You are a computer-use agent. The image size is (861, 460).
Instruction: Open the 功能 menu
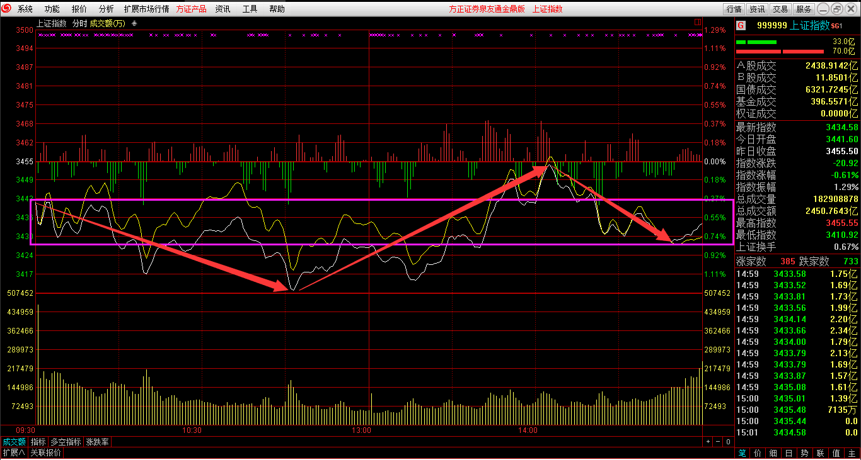click(52, 9)
